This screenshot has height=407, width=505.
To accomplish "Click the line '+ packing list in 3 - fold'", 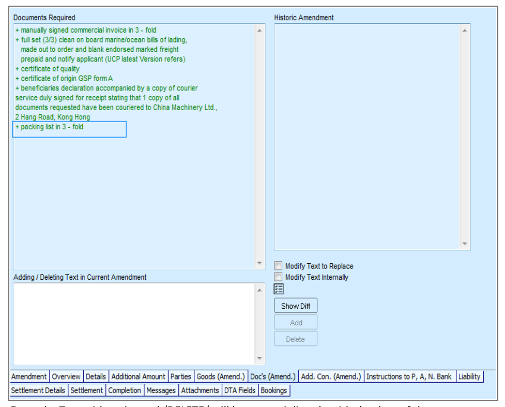I will (x=49, y=127).
